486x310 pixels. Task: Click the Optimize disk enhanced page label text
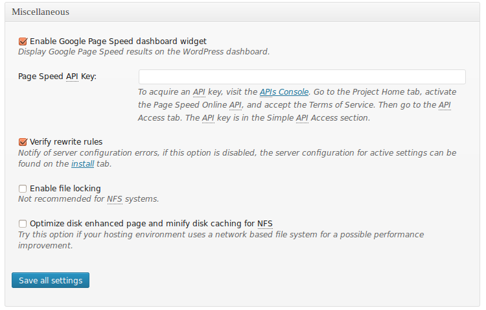coord(143,224)
